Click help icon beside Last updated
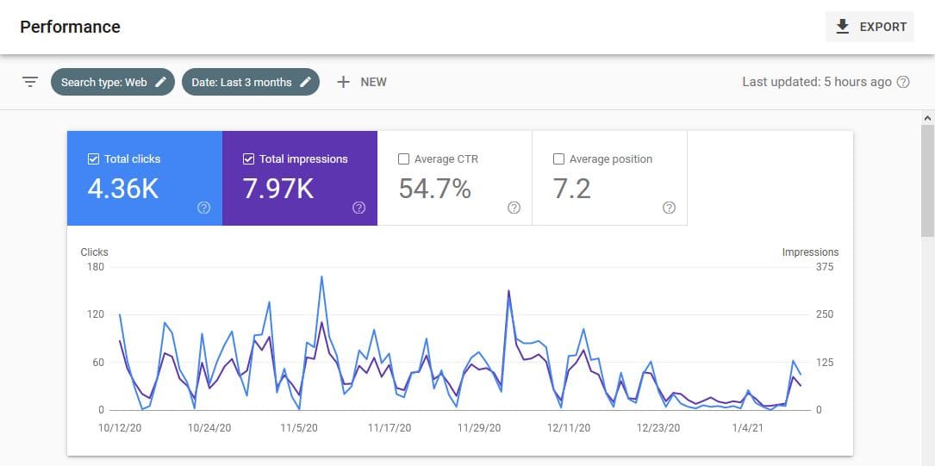The height and width of the screenshot is (466, 935). click(903, 82)
